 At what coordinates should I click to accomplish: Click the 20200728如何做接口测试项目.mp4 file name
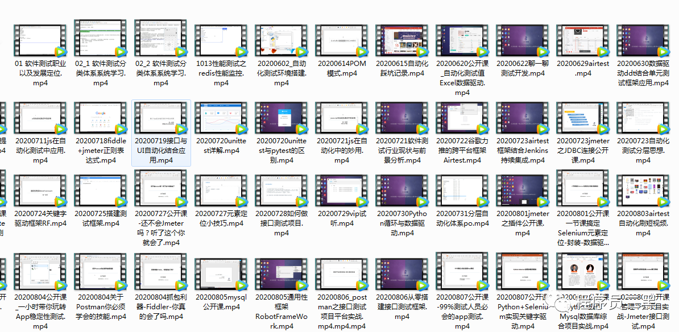pos(281,223)
